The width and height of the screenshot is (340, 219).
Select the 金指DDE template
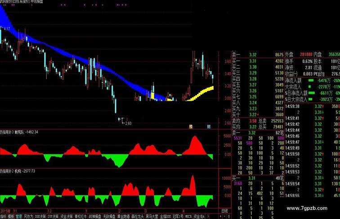point(166,216)
